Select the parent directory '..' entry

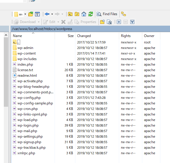point(16,42)
